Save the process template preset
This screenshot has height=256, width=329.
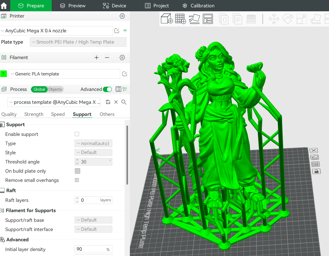click(x=108, y=102)
